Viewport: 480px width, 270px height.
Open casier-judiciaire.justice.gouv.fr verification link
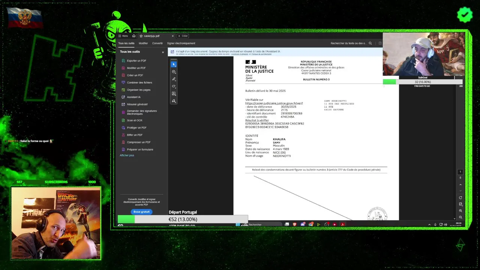tap(274, 103)
